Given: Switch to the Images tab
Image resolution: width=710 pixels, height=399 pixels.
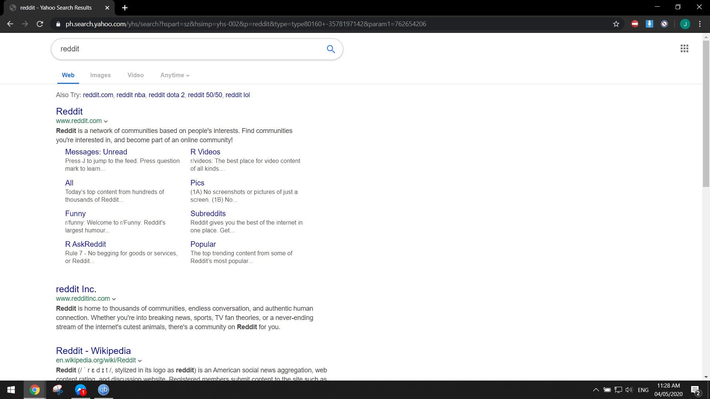Looking at the screenshot, I should (100, 75).
